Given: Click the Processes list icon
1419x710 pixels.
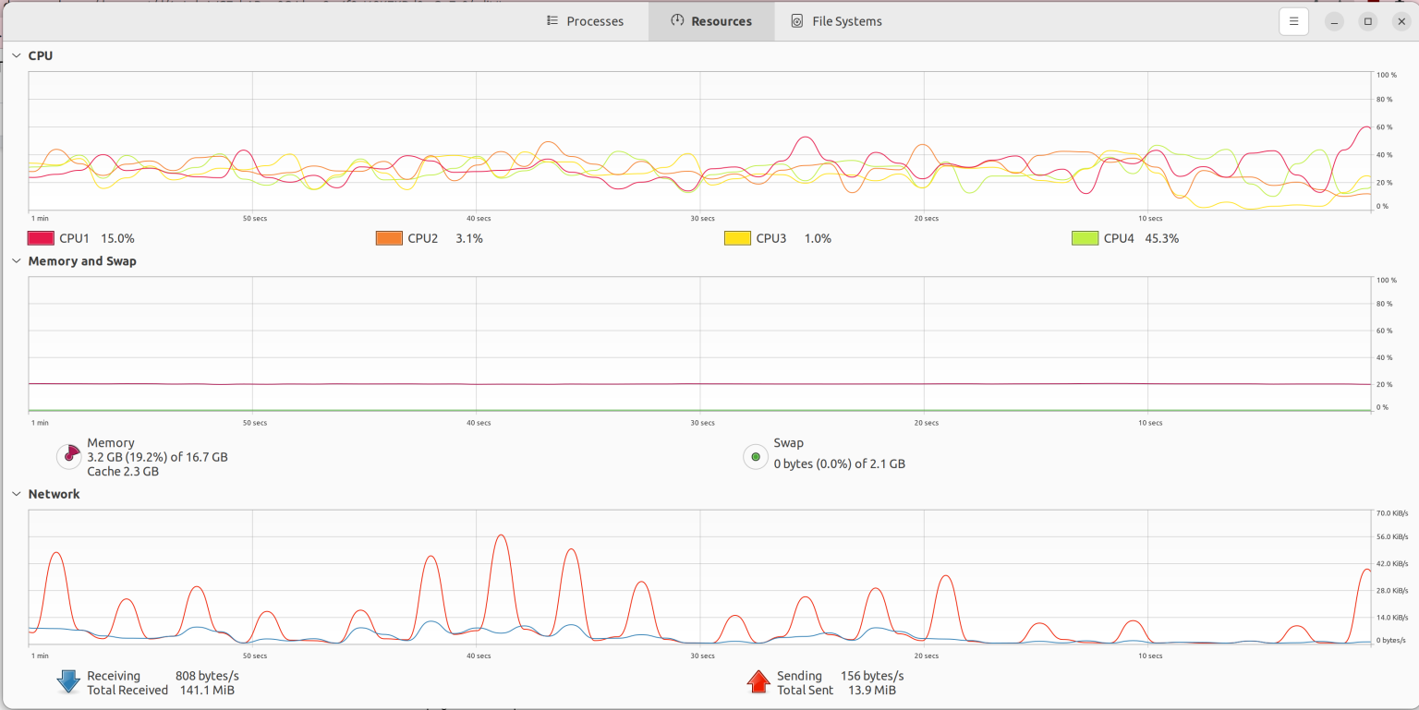Looking at the screenshot, I should [552, 20].
